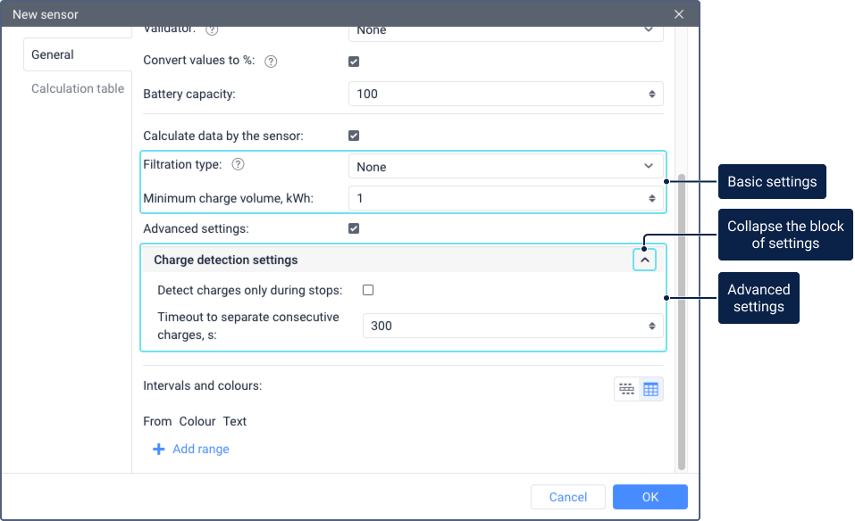The height and width of the screenshot is (521, 855).
Task: Switch to compact intervals list view icon
Action: pyautogui.click(x=626, y=389)
